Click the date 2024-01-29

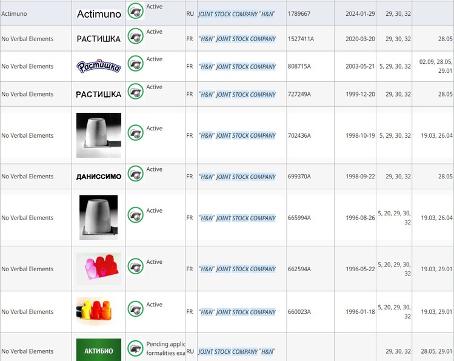coord(360,13)
